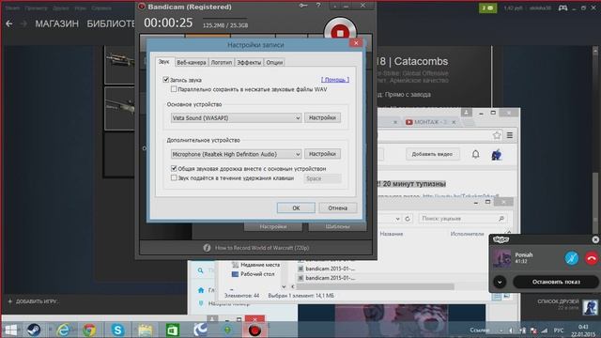Open Google Chrome from the taskbar
Viewport: 601px width, 338px height.
[x=89, y=330]
